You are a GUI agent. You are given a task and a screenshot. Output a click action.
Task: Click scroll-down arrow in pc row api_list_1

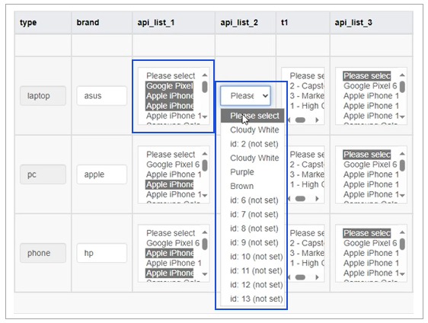[x=205, y=195]
